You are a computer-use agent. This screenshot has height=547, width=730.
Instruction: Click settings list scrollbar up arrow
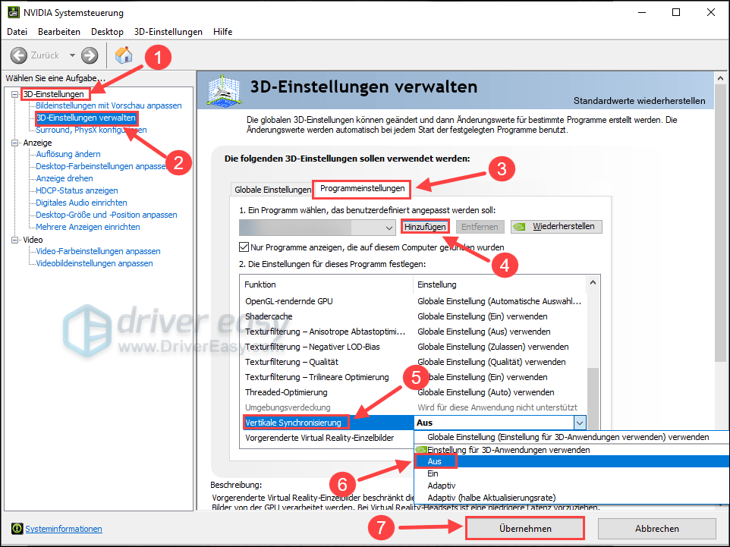[x=593, y=282]
